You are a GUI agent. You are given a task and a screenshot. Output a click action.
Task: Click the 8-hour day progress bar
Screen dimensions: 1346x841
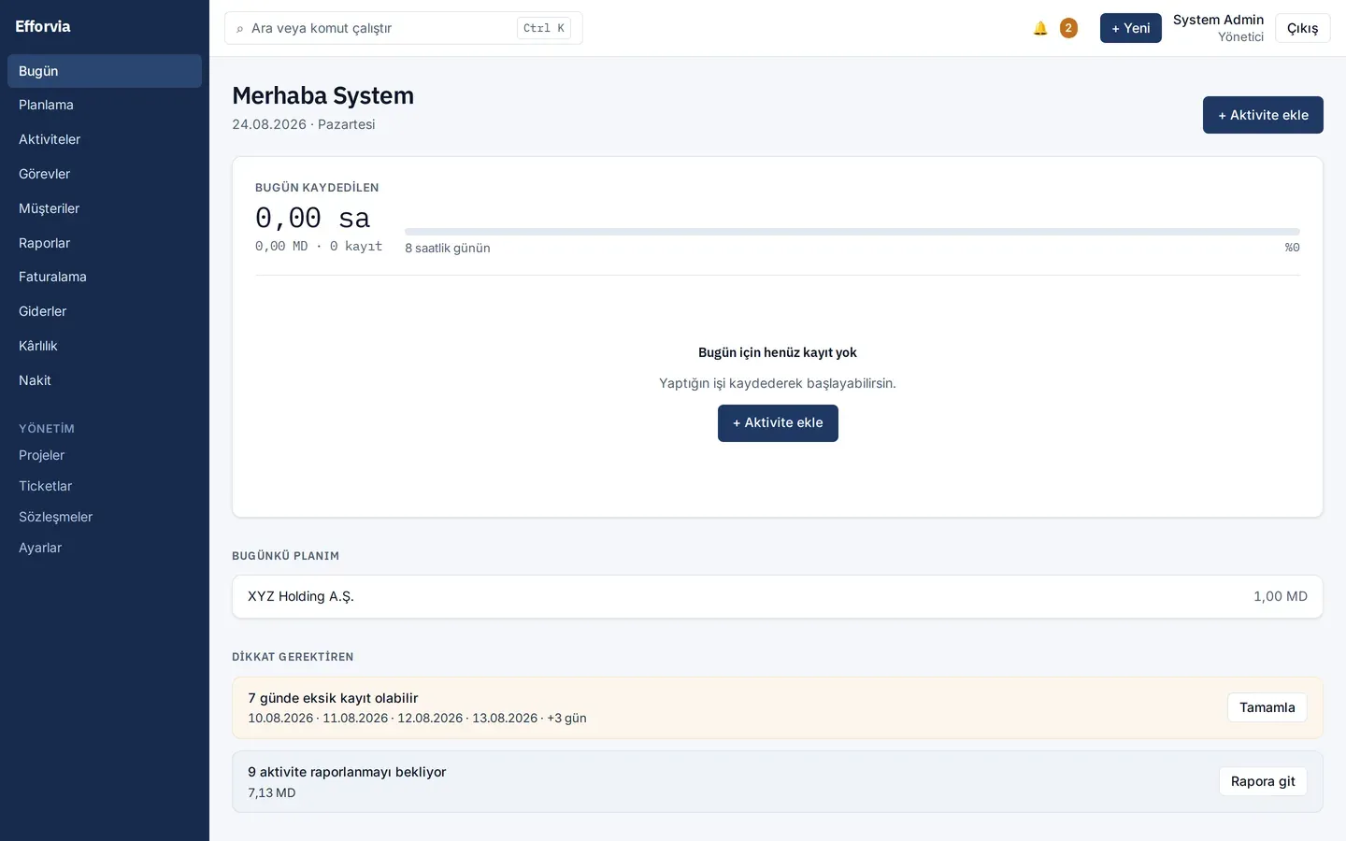tap(852, 232)
